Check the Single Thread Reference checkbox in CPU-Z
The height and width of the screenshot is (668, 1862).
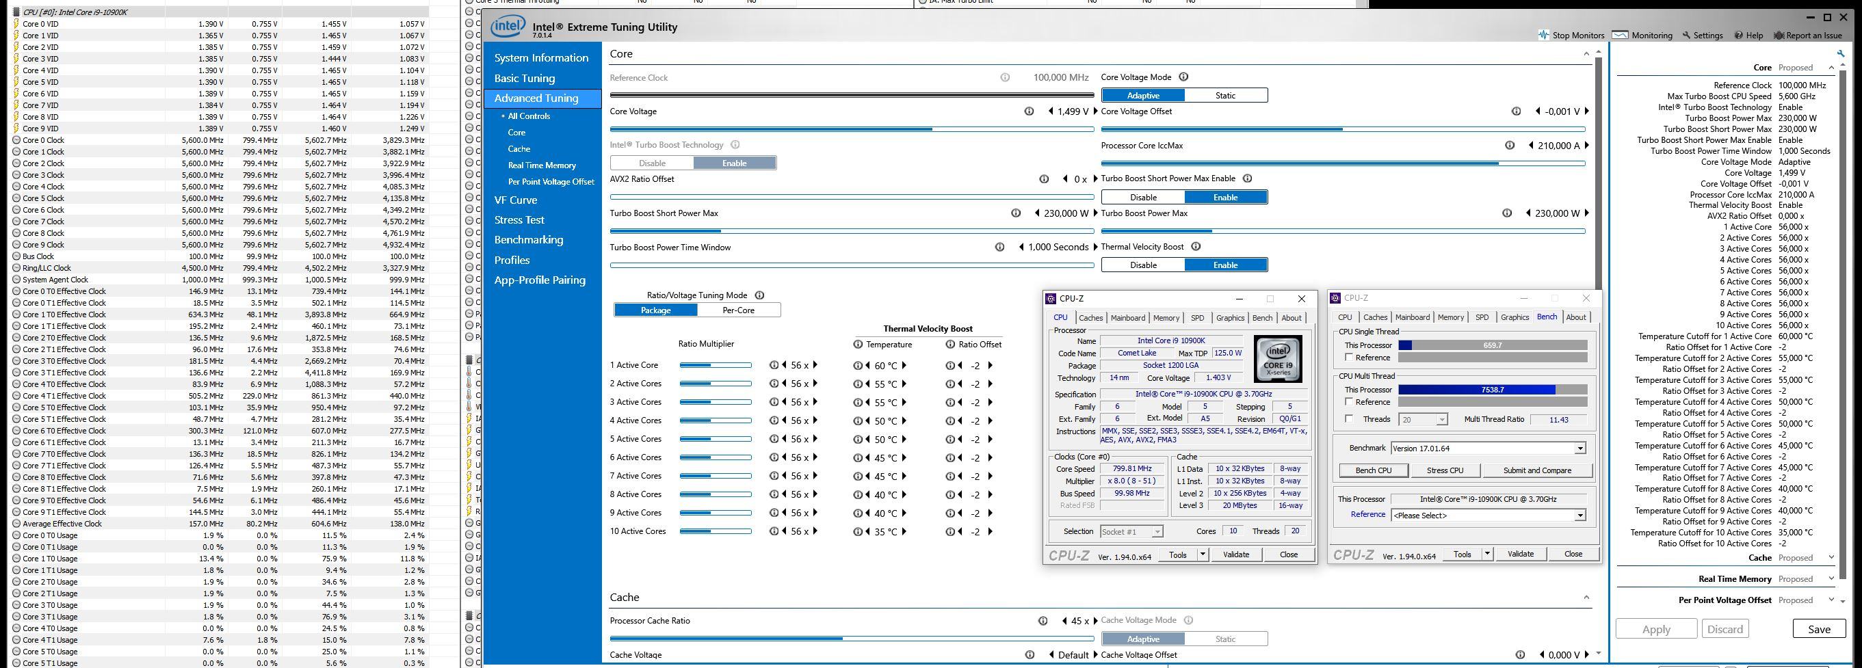1349,358
